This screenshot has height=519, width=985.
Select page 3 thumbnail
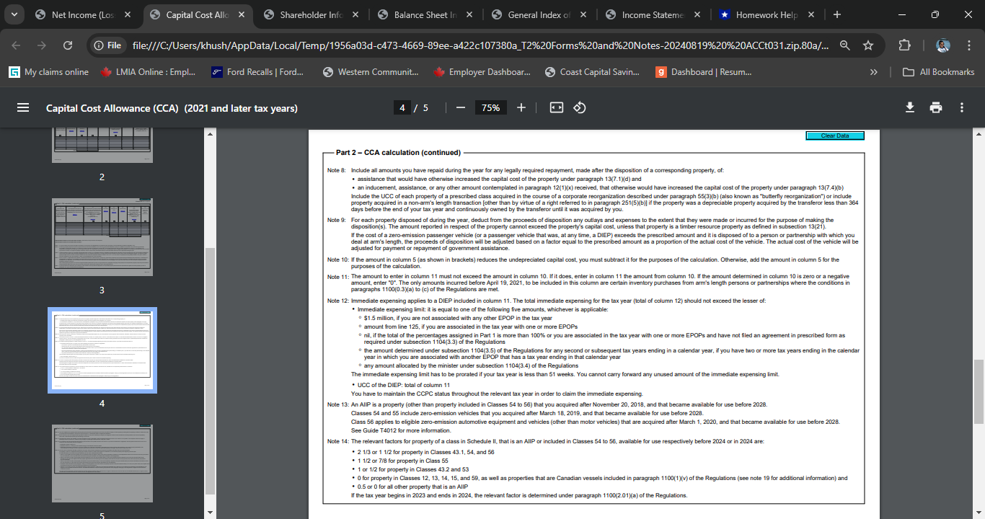[x=102, y=237]
